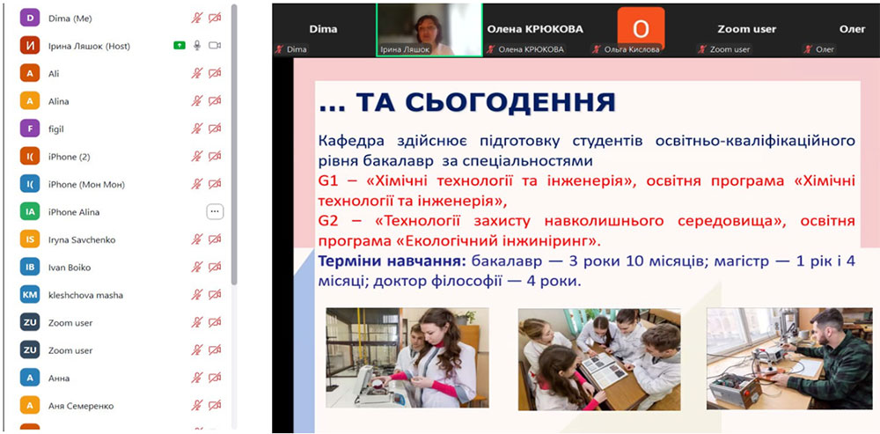Viewport: 880px width, 434px height.
Task: Select Ольга Кислова's orange O avatar tile
Action: click(x=641, y=28)
